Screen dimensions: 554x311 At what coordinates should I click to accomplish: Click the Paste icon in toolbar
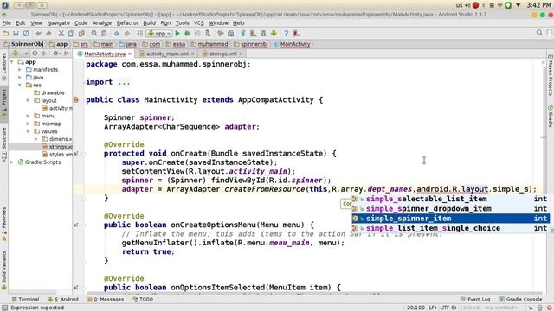coord(81,34)
